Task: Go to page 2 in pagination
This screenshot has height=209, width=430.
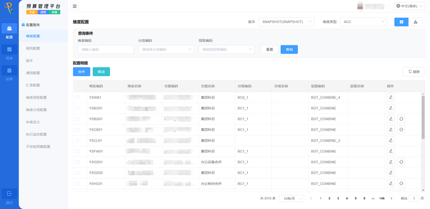Action: point(329,198)
